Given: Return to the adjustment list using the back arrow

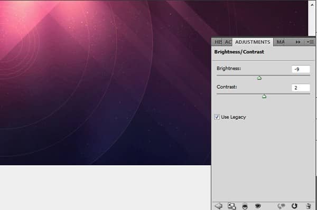Looking at the screenshot, I should click(x=219, y=206).
